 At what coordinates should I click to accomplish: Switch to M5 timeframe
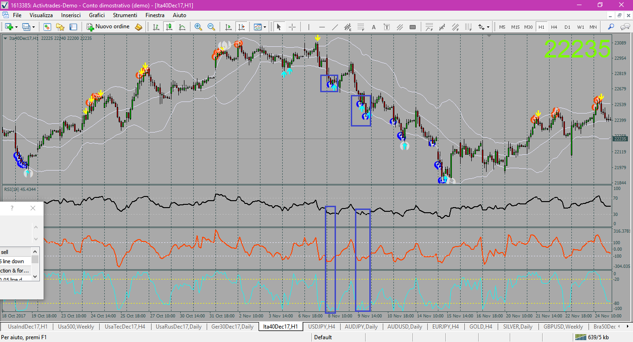coord(502,27)
